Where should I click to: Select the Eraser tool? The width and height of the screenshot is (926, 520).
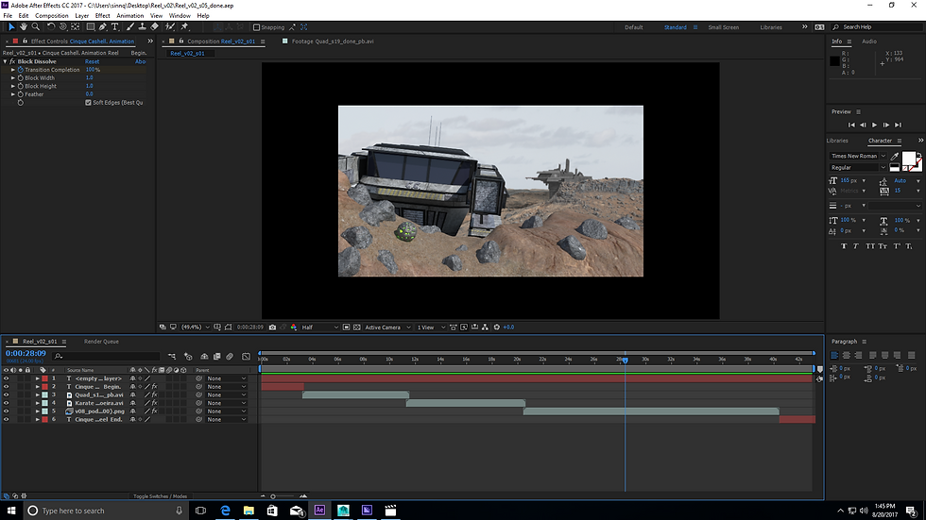[155, 27]
